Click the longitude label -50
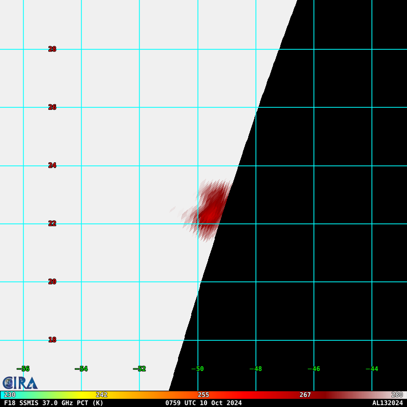The height and width of the screenshot is (407, 407). click(x=197, y=369)
